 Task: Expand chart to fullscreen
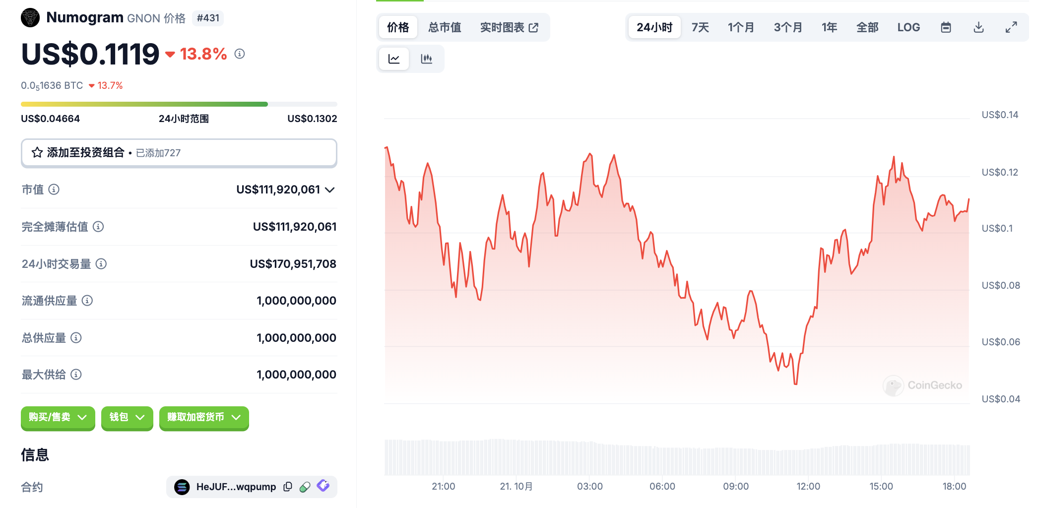[1011, 27]
